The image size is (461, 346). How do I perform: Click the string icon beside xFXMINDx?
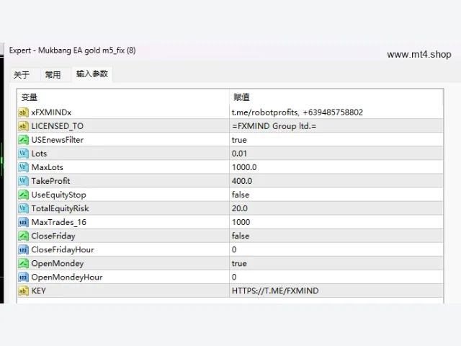pos(23,112)
